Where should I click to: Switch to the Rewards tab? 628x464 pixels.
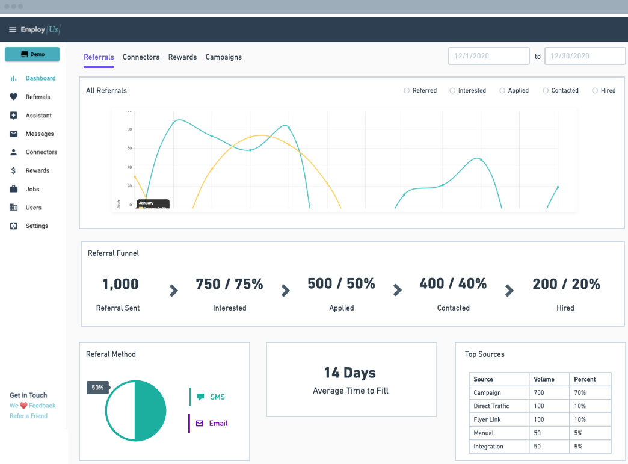pos(183,57)
